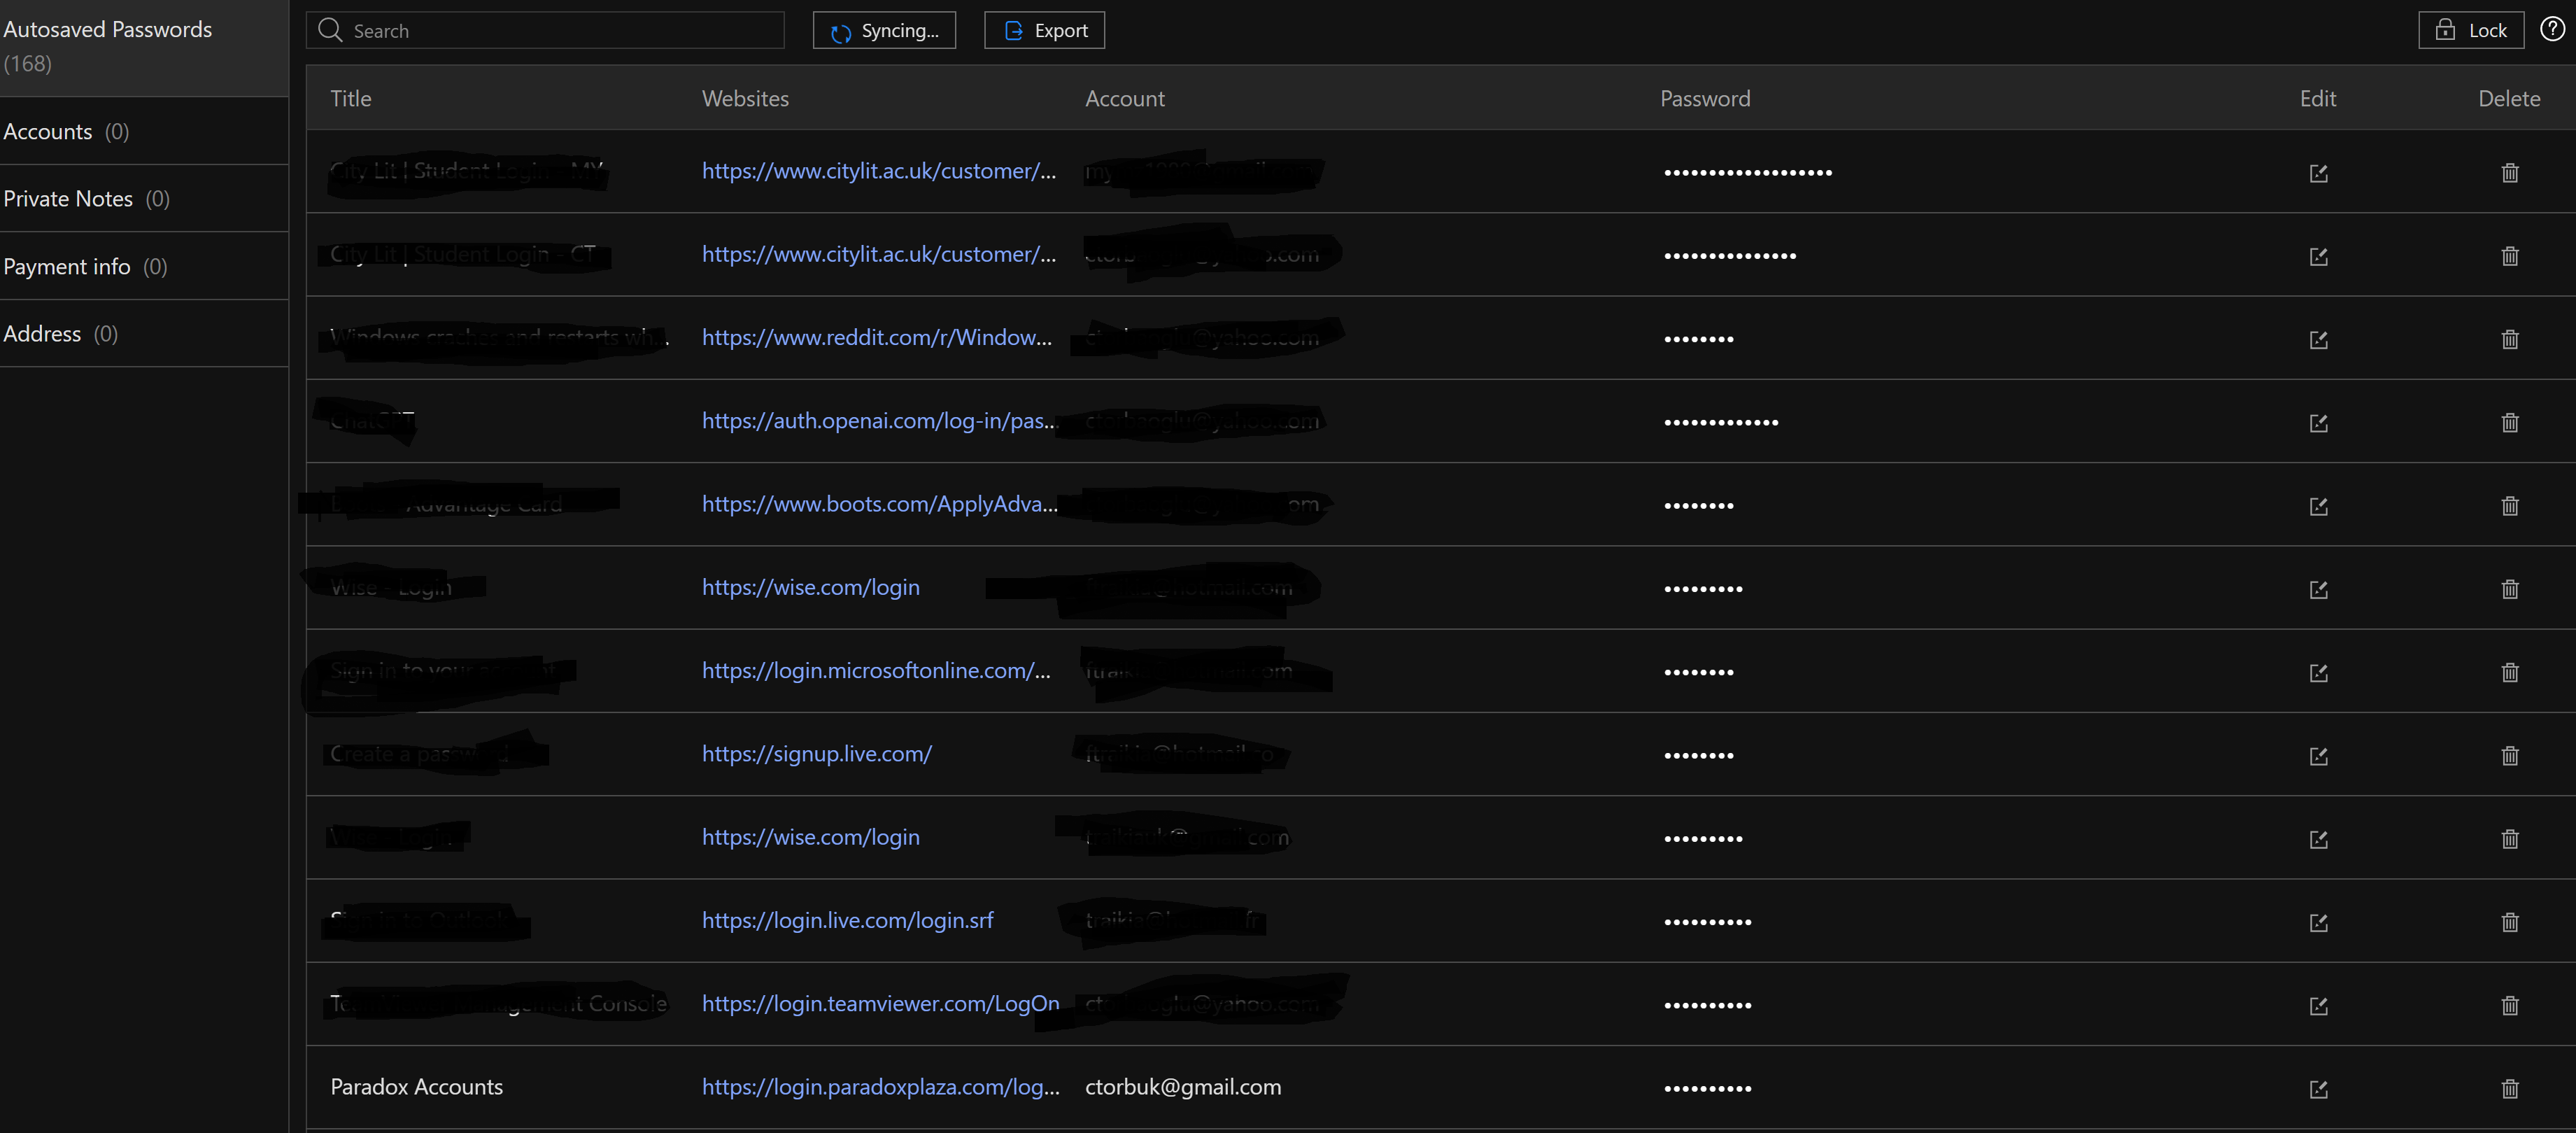Click the Title column header
The image size is (2576, 1133).
350,98
